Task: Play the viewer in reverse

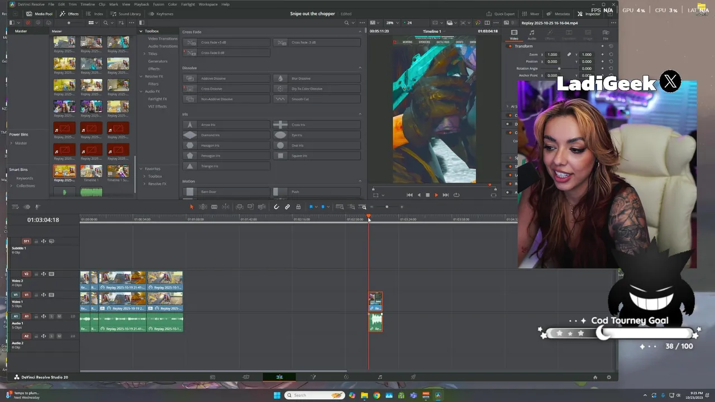Action: tap(419, 195)
